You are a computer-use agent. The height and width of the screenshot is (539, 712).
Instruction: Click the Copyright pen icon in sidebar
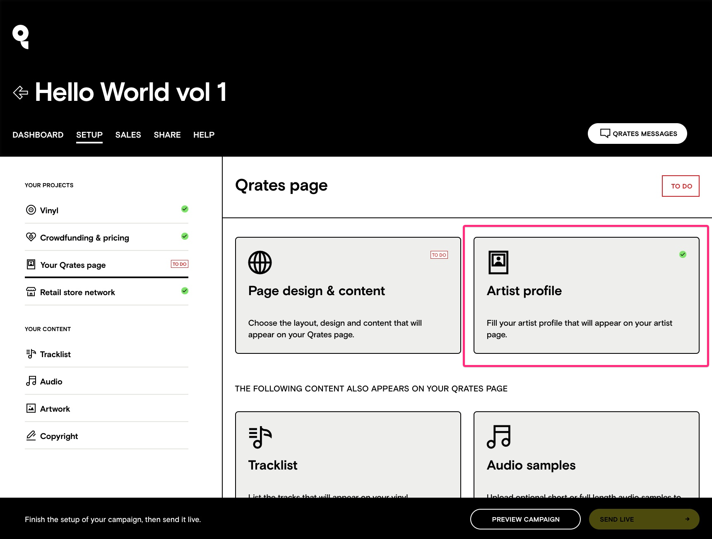(x=31, y=435)
